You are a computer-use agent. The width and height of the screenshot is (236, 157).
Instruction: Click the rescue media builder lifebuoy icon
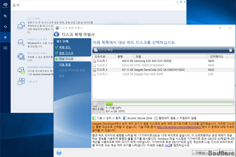[21, 57]
